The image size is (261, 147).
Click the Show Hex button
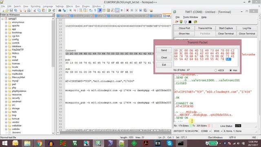click(x=184, y=33)
